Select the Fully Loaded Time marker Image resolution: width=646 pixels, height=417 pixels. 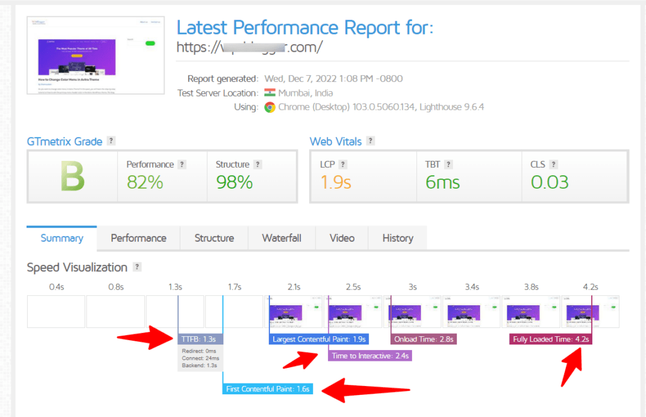550,339
